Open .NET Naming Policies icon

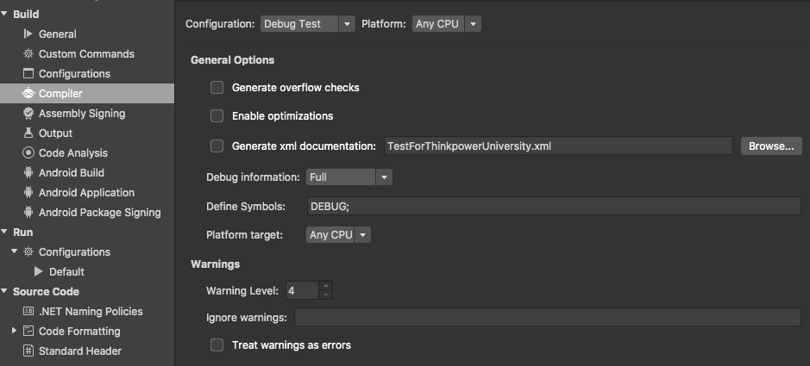click(28, 312)
